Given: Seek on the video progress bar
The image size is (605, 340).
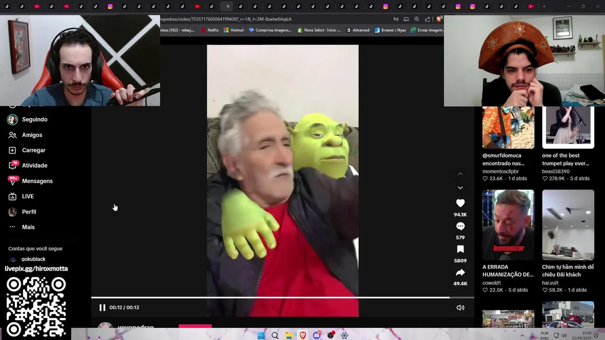Looking at the screenshot, I should pos(283,297).
